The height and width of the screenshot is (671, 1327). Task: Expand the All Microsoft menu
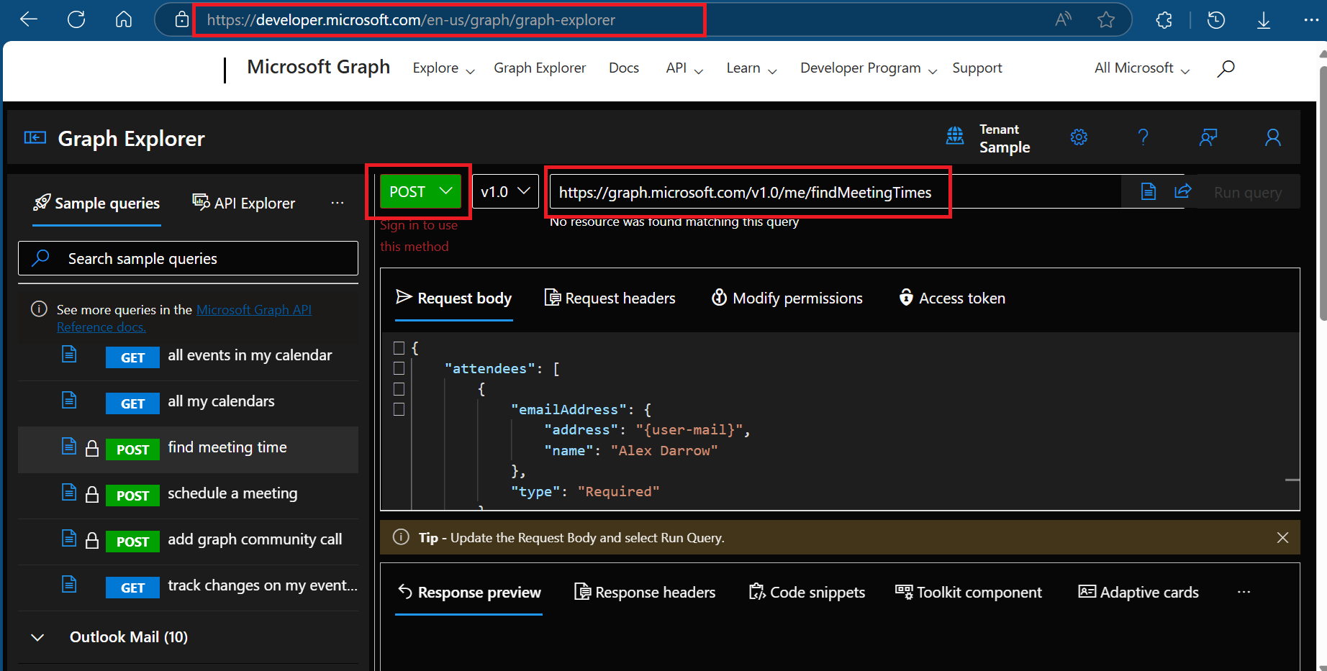click(1142, 68)
